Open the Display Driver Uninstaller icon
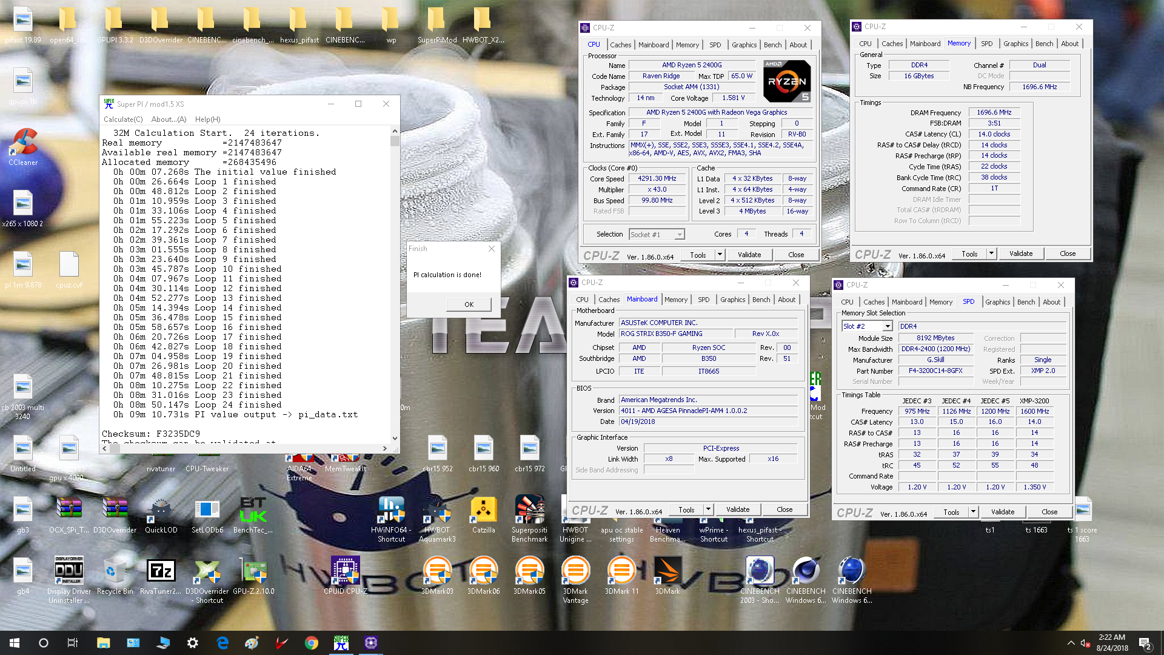The height and width of the screenshot is (655, 1164). tap(69, 579)
